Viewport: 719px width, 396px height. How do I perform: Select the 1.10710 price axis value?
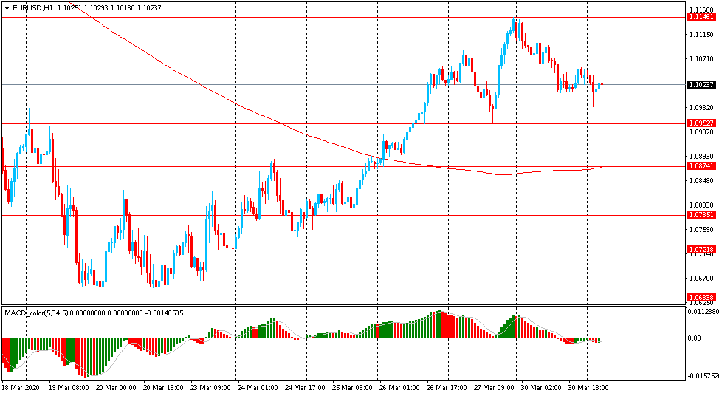tap(701, 58)
